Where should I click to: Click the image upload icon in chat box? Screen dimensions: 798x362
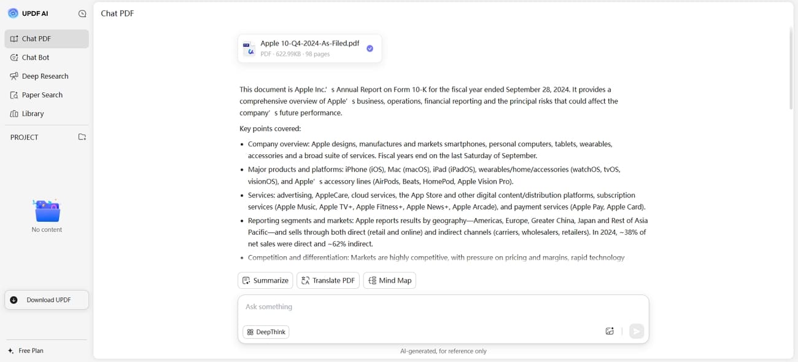coord(610,331)
